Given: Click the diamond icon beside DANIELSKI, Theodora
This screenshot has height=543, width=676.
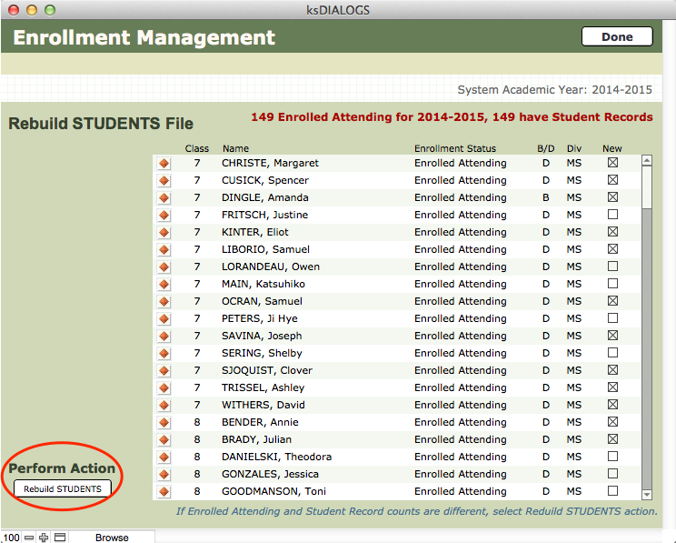Looking at the screenshot, I should (164, 458).
